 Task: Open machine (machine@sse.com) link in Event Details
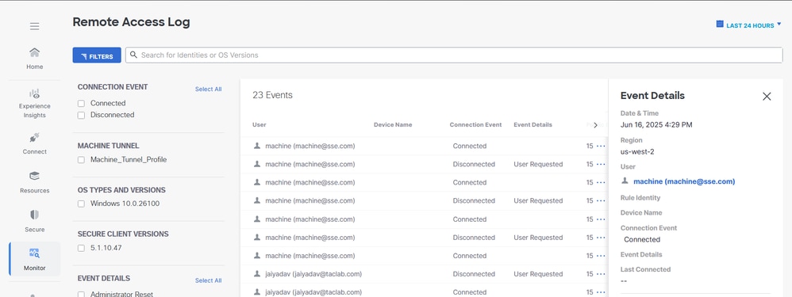click(x=684, y=181)
